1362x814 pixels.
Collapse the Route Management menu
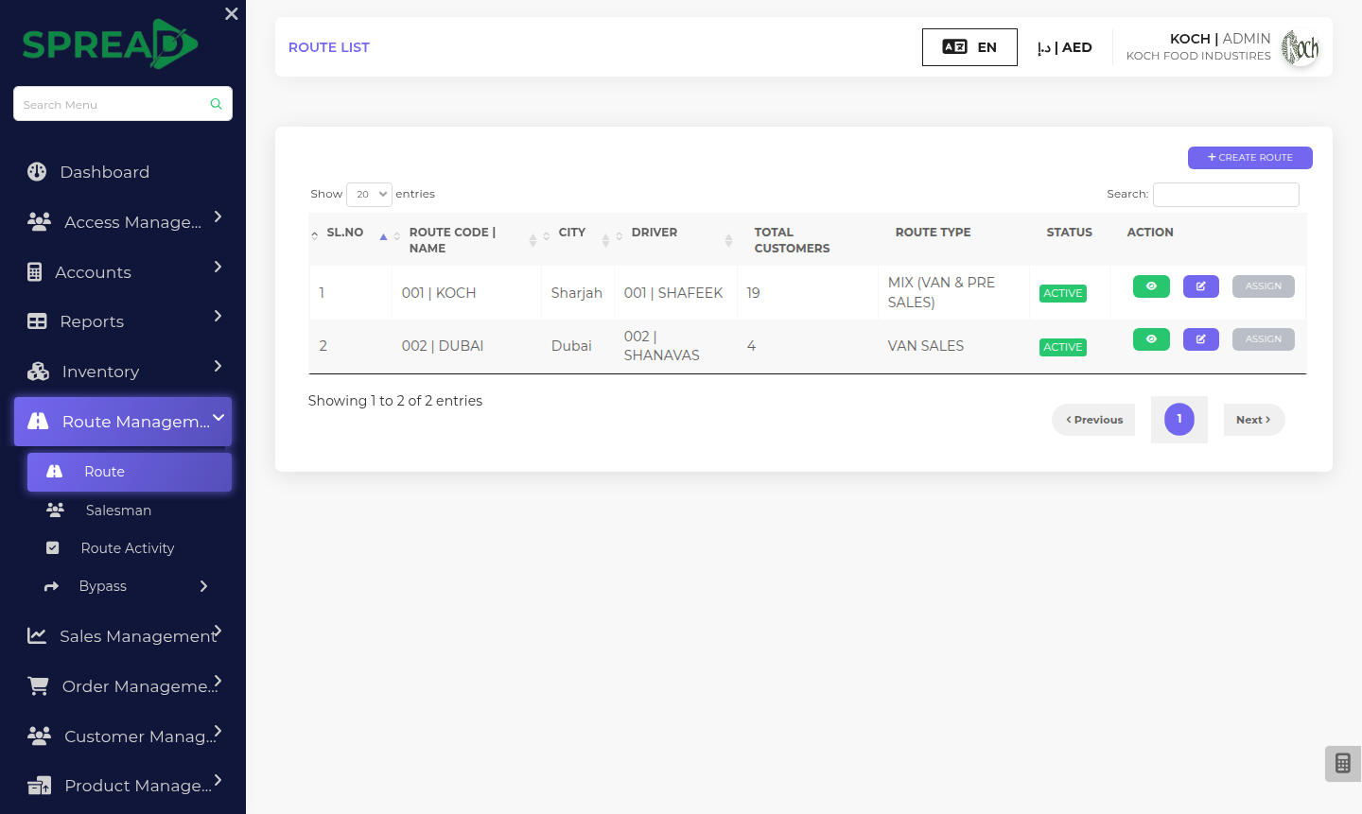(x=123, y=422)
